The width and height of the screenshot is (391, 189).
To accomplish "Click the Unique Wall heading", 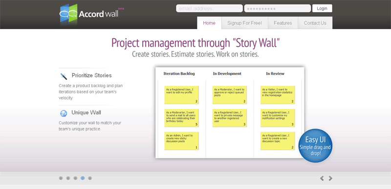I will [x=87, y=113].
